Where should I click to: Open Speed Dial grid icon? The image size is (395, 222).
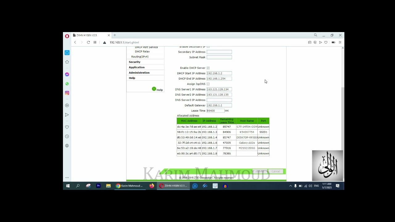point(95,42)
